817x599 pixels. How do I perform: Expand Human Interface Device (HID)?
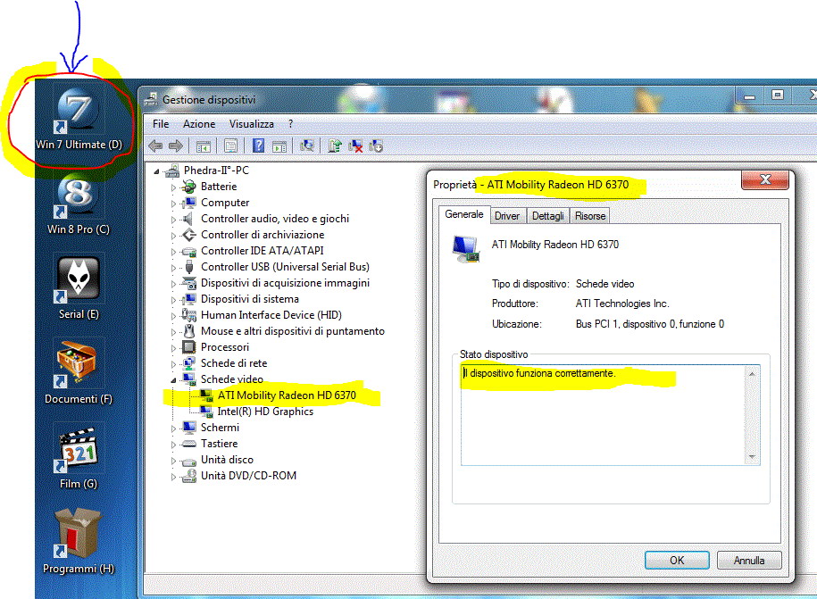(x=173, y=316)
